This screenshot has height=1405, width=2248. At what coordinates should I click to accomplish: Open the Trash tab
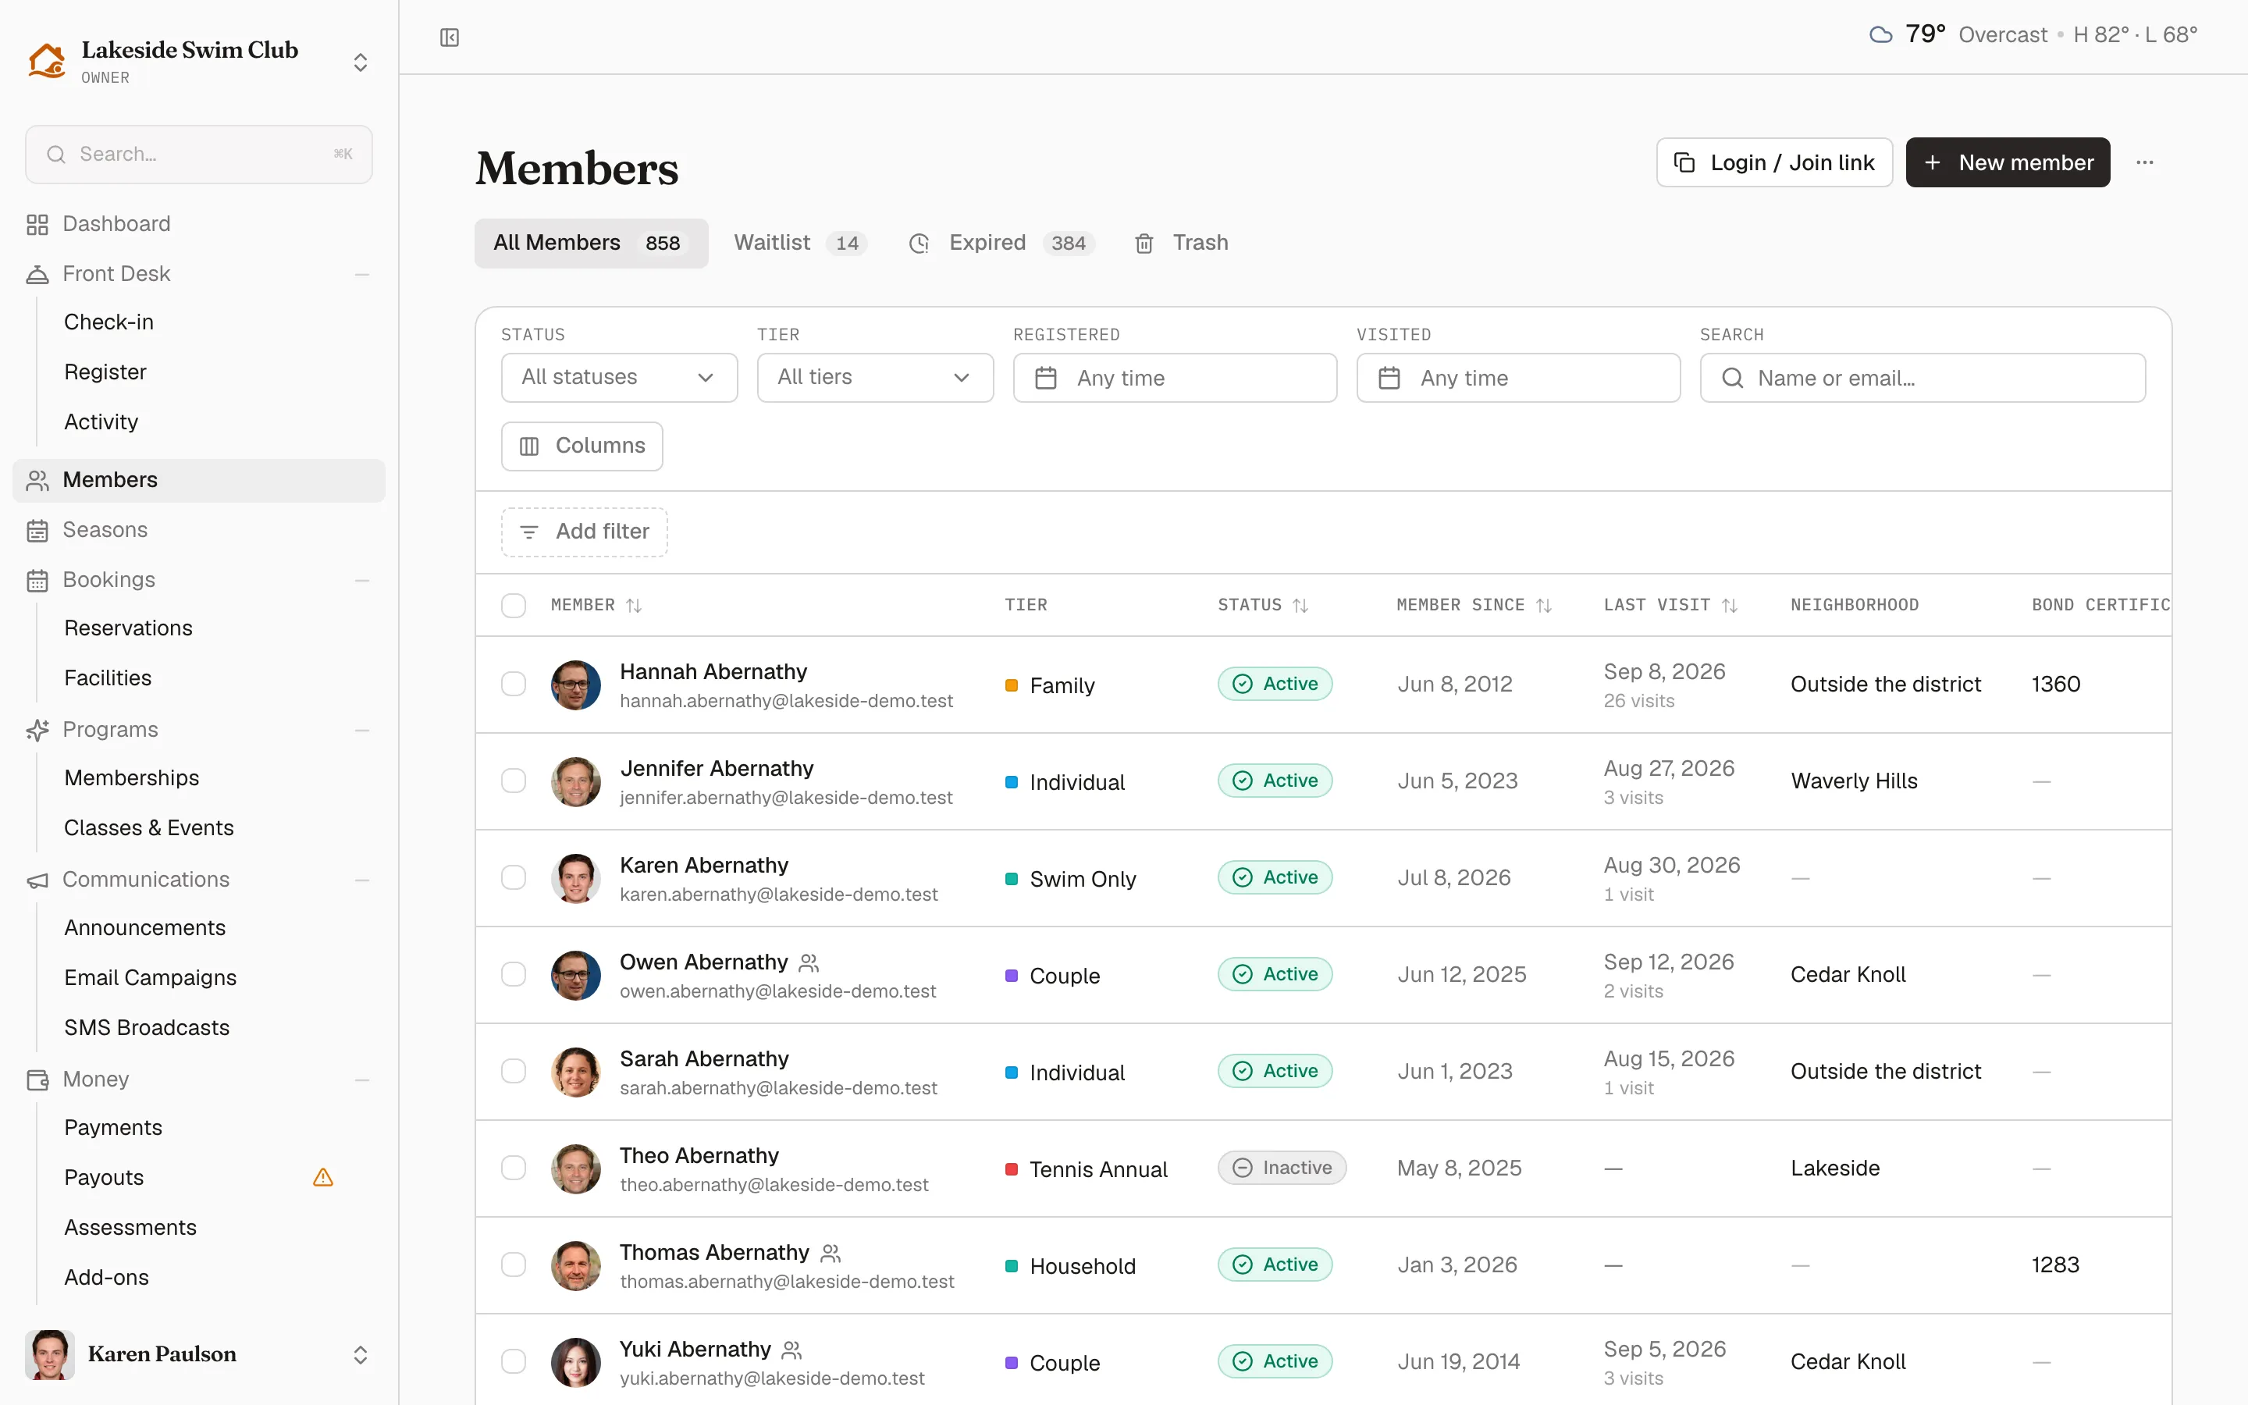tap(1181, 243)
